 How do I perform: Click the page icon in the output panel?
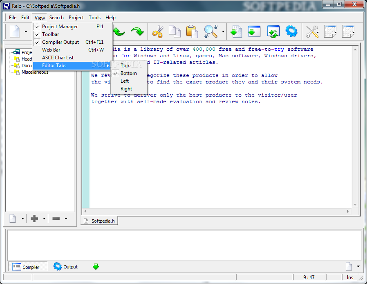click(349, 266)
